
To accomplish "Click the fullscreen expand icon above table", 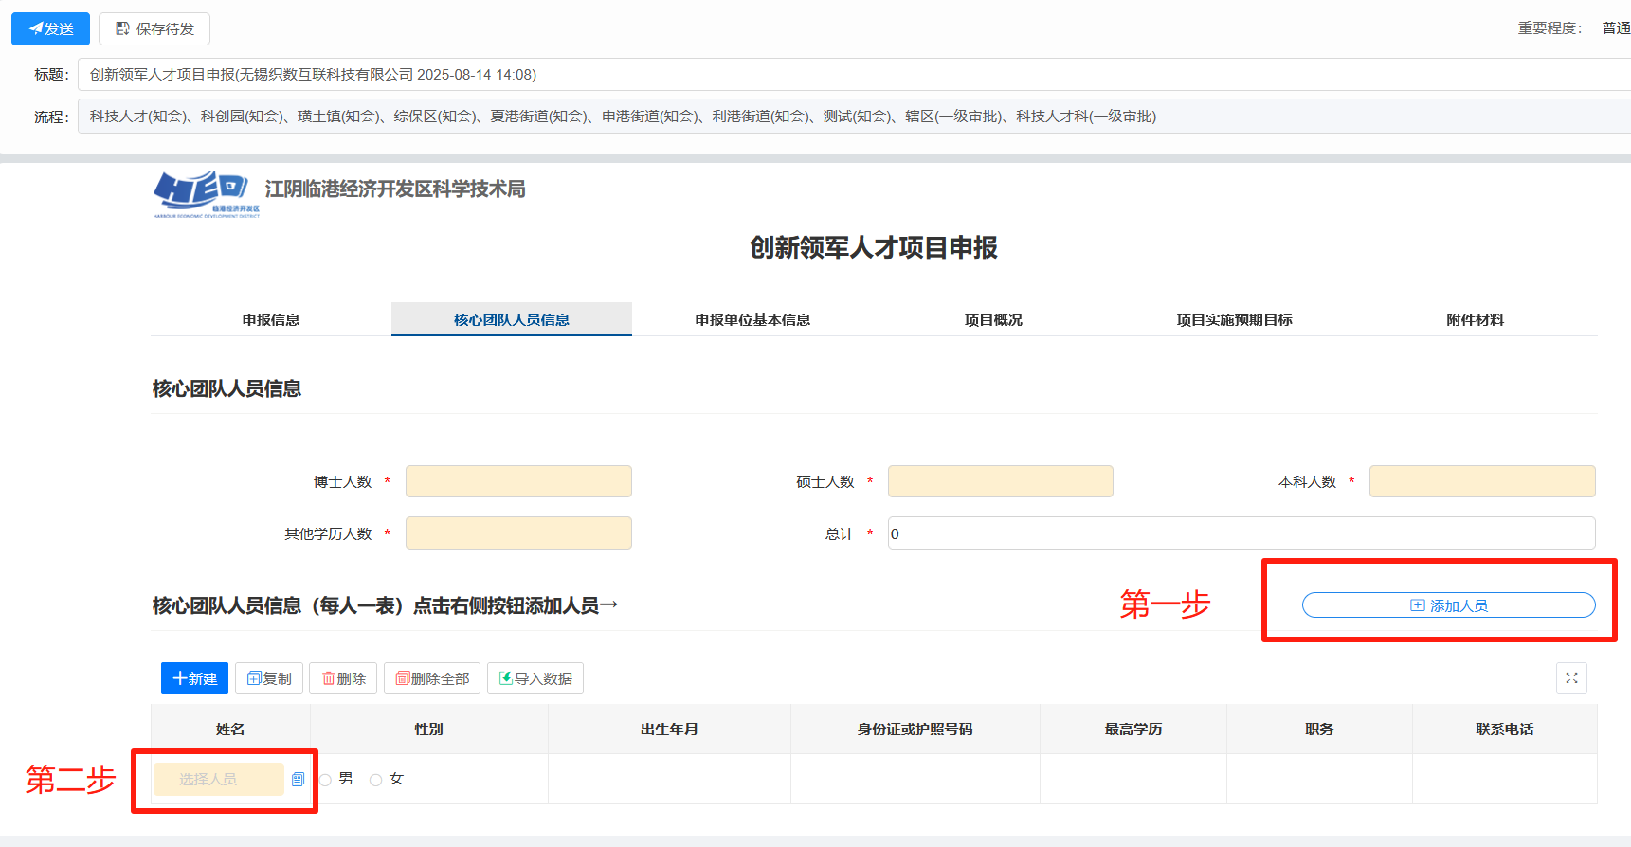I will coord(1571,678).
